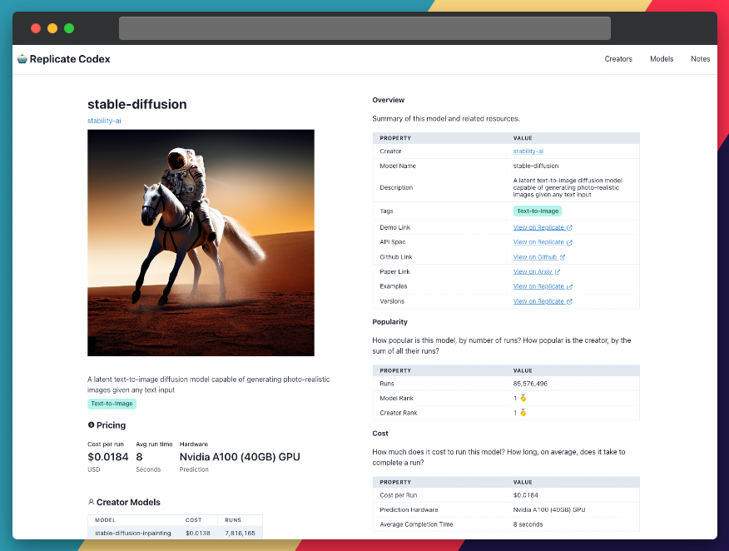Open Notes in the navbar
729x551 pixels.
(x=700, y=59)
